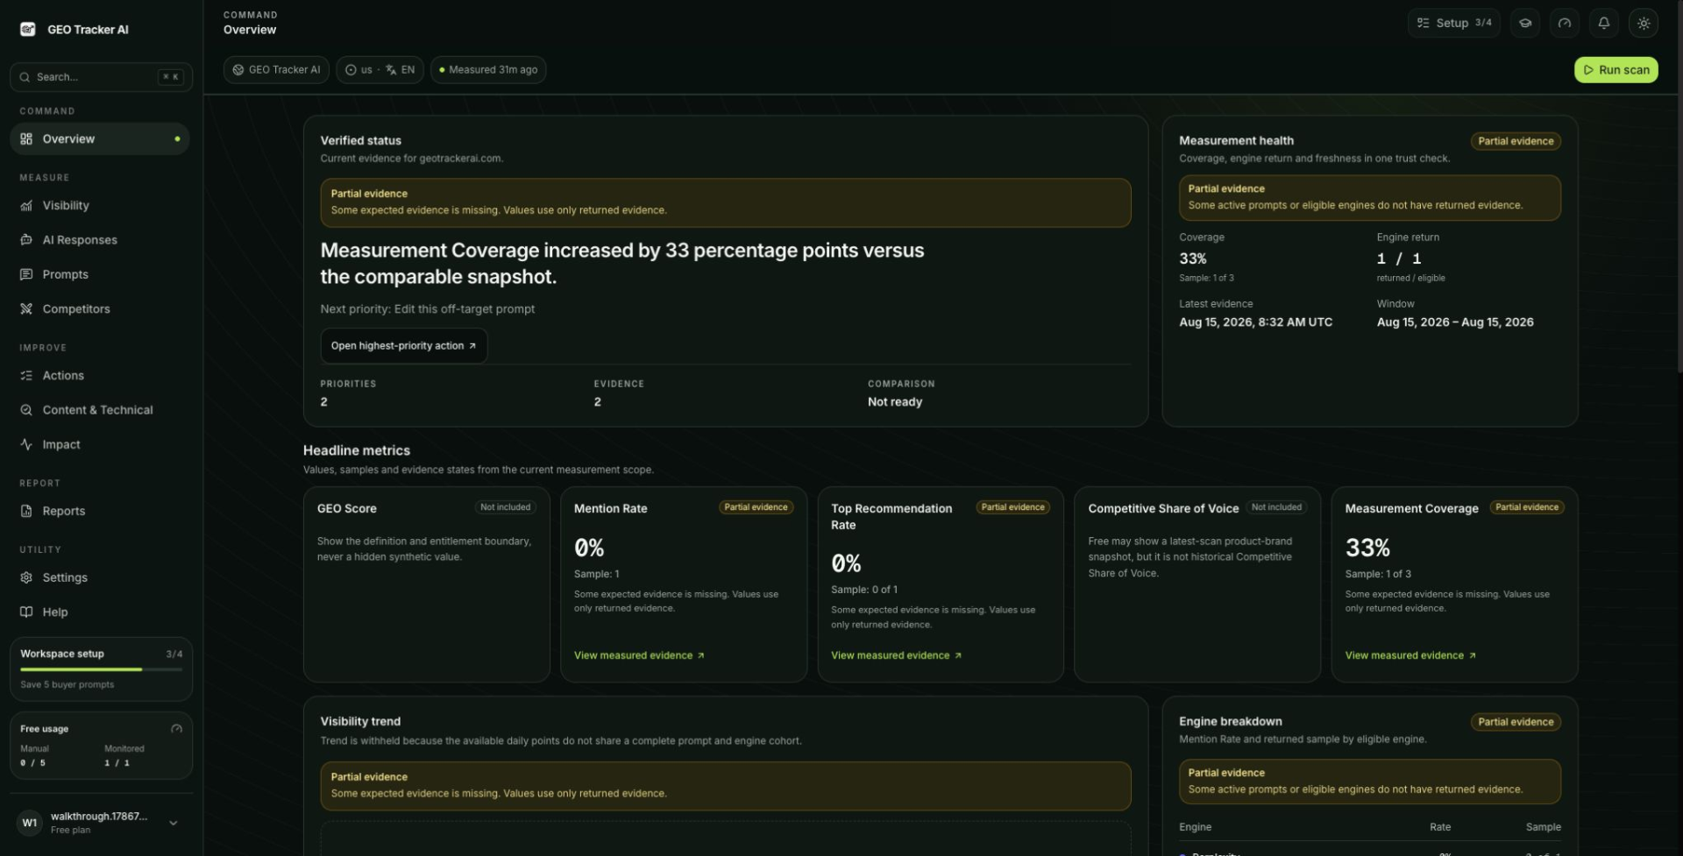Open the Prompts section

(100, 274)
